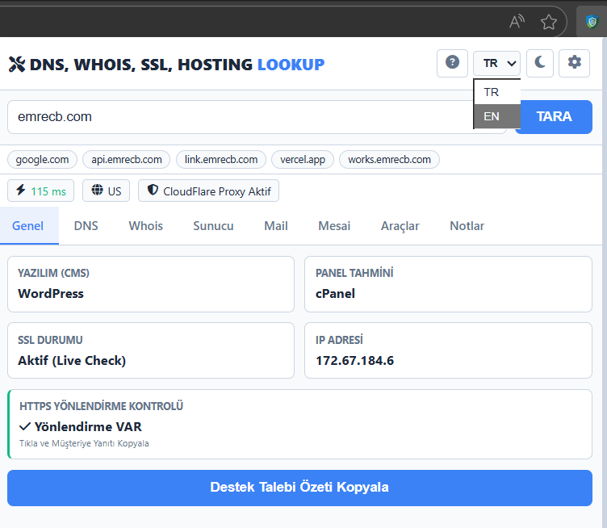Click the help question mark icon

[x=452, y=63]
